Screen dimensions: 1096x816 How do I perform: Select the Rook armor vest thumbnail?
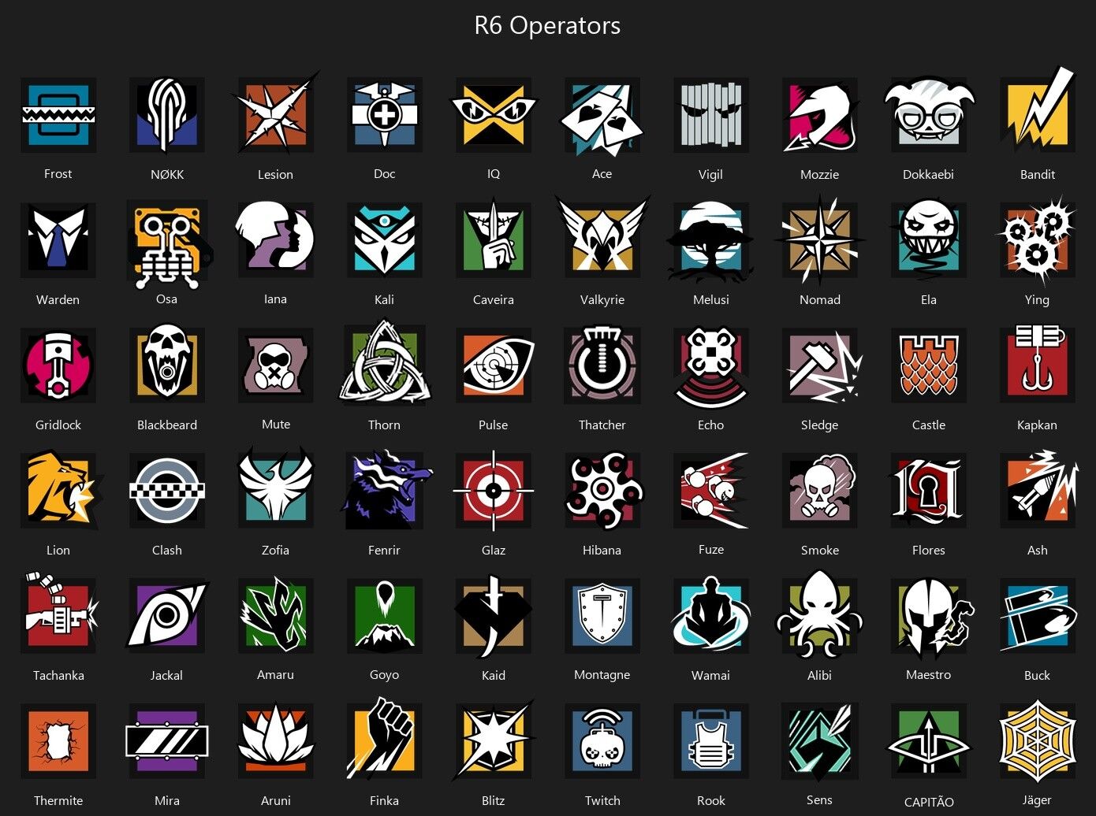tap(711, 742)
